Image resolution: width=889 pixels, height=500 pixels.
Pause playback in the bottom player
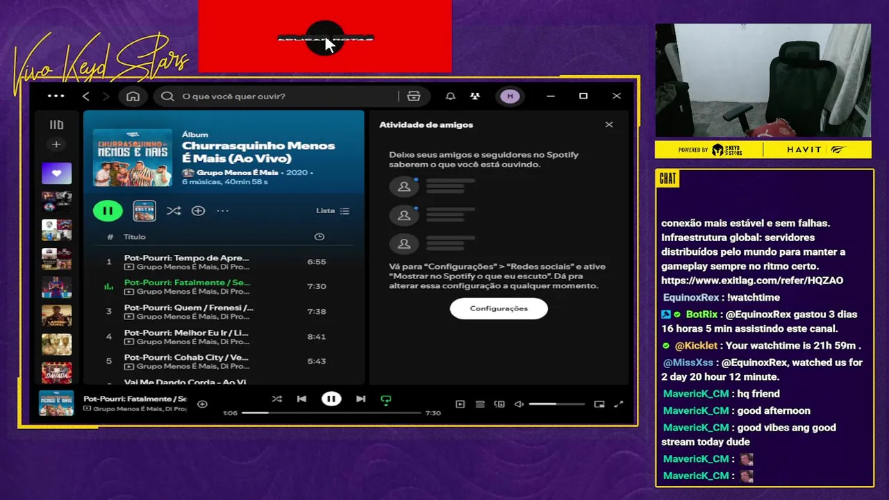coord(331,399)
